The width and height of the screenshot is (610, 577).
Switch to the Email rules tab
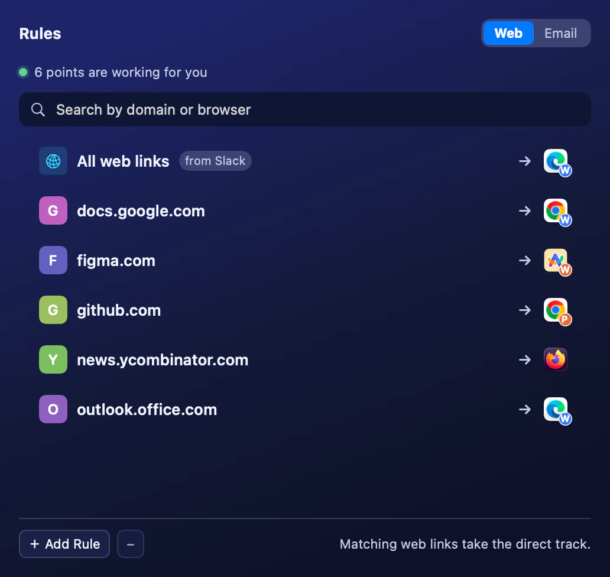tap(560, 33)
